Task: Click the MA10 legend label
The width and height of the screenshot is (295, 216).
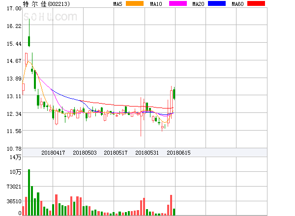Action: tap(156, 4)
